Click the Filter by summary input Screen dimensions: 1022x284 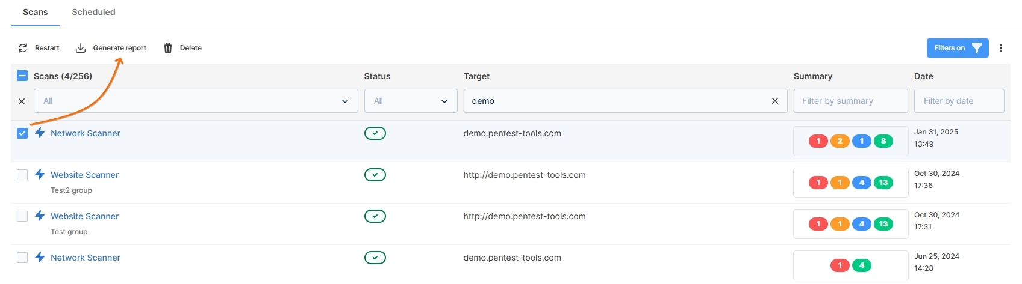click(x=850, y=101)
